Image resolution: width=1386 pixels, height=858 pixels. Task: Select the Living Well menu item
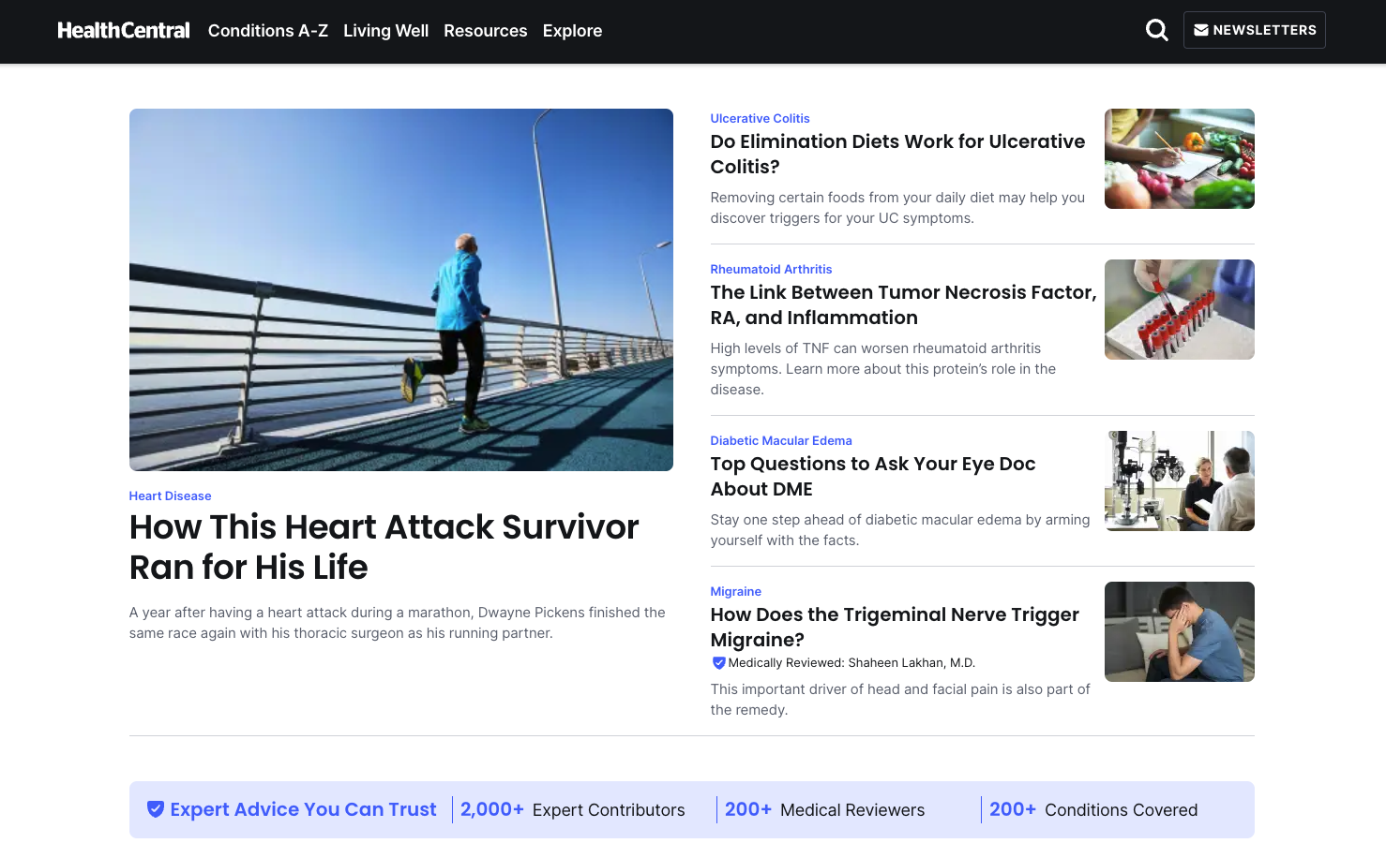click(385, 30)
